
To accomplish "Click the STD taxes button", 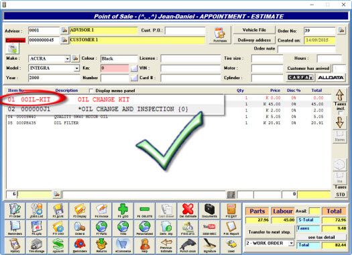I will pos(340,195).
